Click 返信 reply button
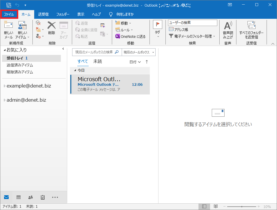 click(82, 23)
